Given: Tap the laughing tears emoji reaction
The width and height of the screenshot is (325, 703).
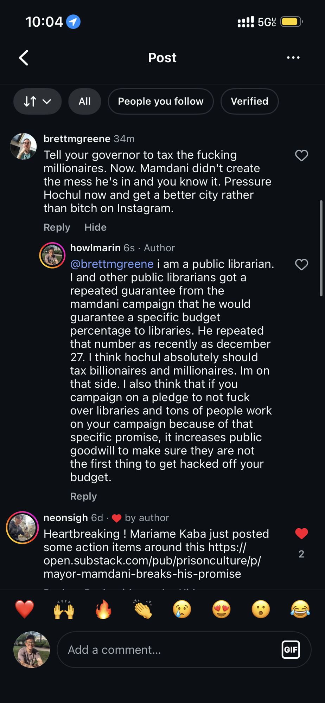Looking at the screenshot, I should (300, 609).
